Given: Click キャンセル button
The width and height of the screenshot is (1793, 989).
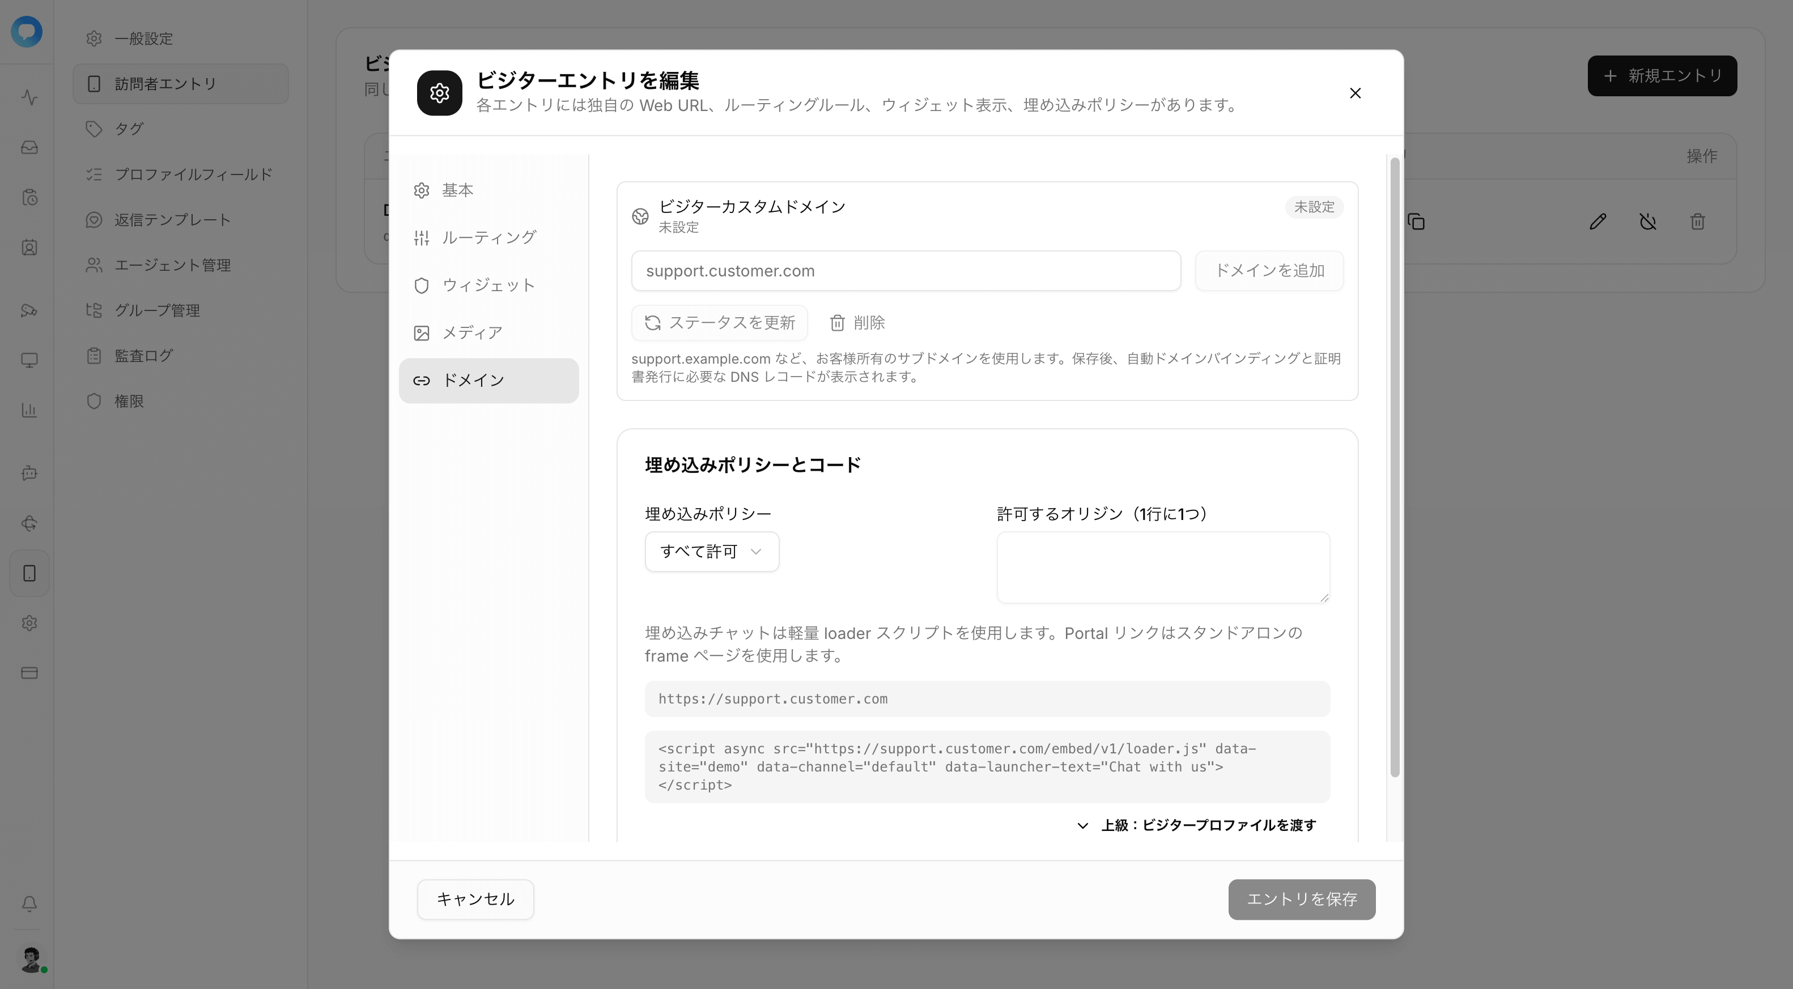Looking at the screenshot, I should 475,900.
